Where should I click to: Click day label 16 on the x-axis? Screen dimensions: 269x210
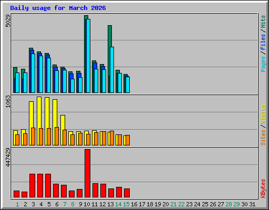coord(134,204)
